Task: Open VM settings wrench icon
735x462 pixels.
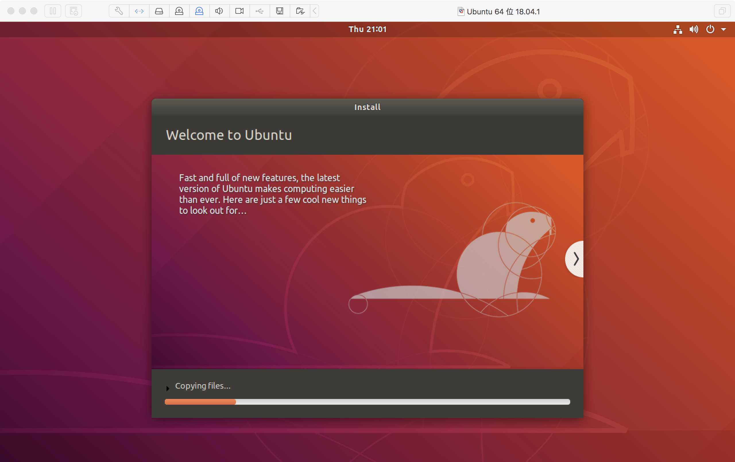Action: tap(119, 11)
